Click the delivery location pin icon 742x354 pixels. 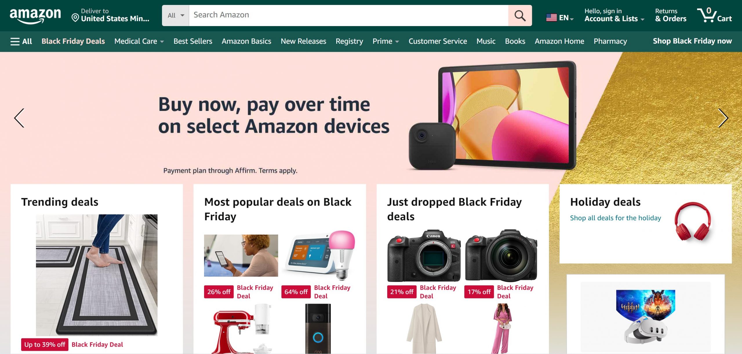tap(75, 18)
